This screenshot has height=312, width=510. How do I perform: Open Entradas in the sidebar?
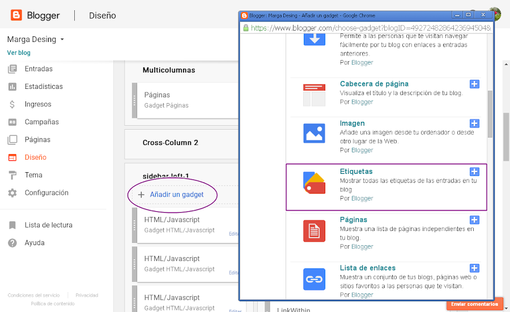[x=39, y=69]
